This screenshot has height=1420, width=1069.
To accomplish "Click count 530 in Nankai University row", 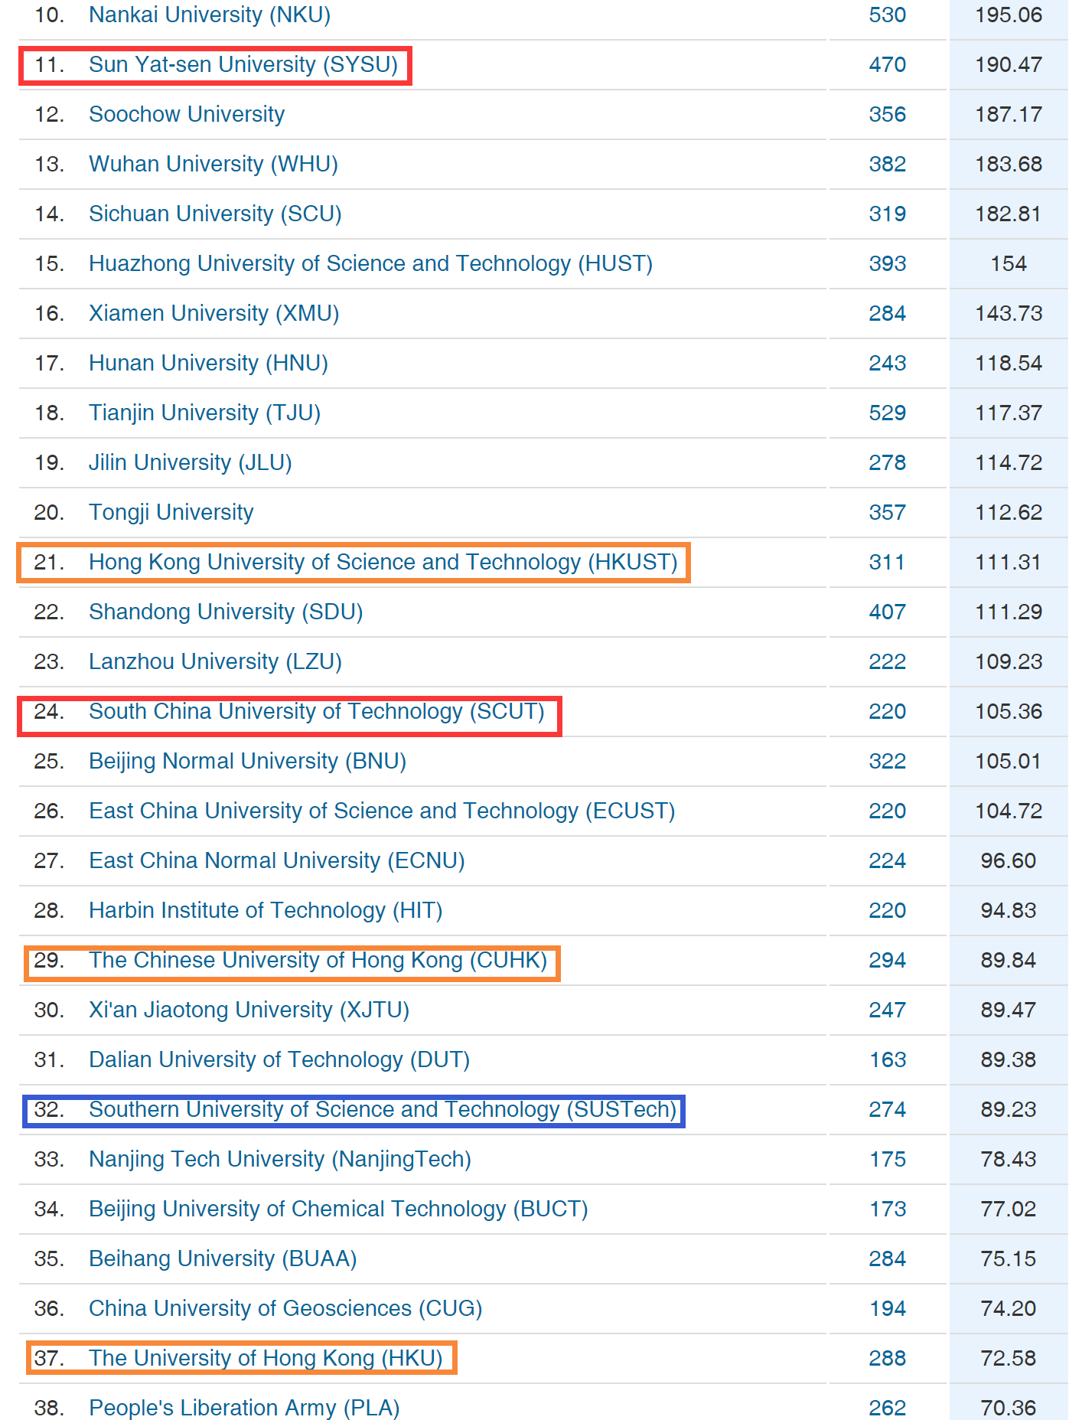I will click(888, 15).
